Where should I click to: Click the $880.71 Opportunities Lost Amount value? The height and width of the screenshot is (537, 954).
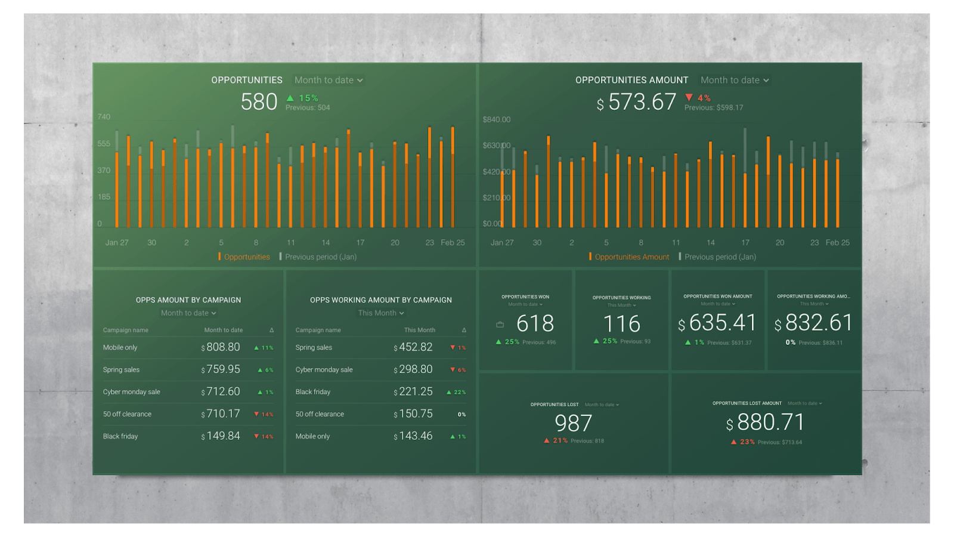(x=766, y=422)
